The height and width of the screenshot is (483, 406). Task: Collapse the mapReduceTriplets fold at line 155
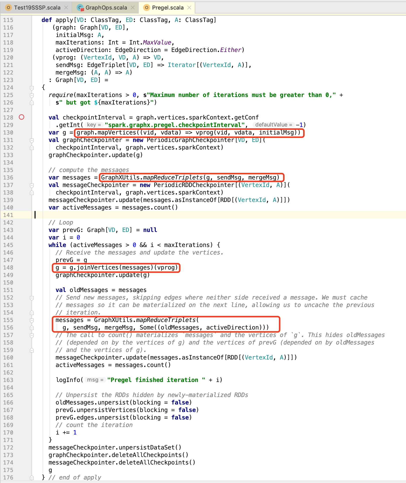coord(32,320)
